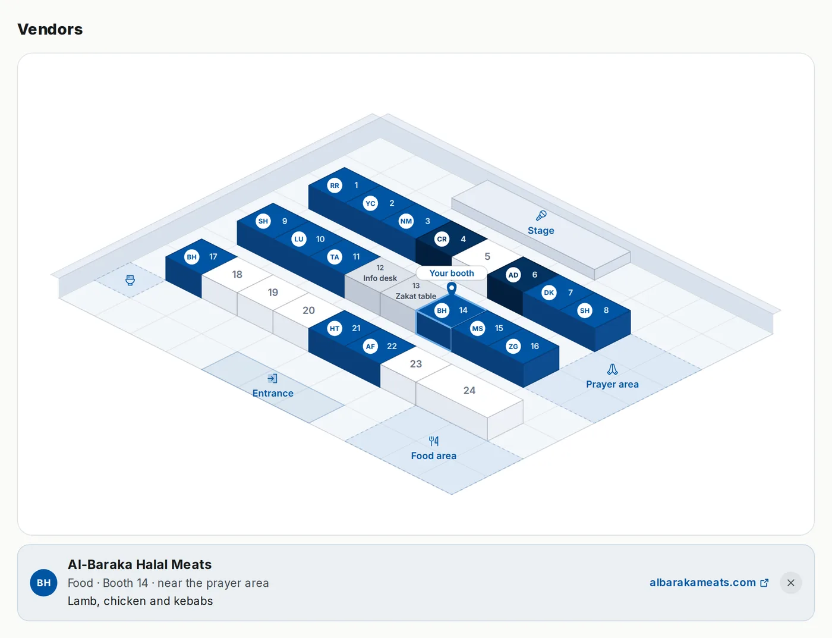Click the "Lamb, chicken and kebabs" description
This screenshot has height=638, width=832.
(x=140, y=601)
